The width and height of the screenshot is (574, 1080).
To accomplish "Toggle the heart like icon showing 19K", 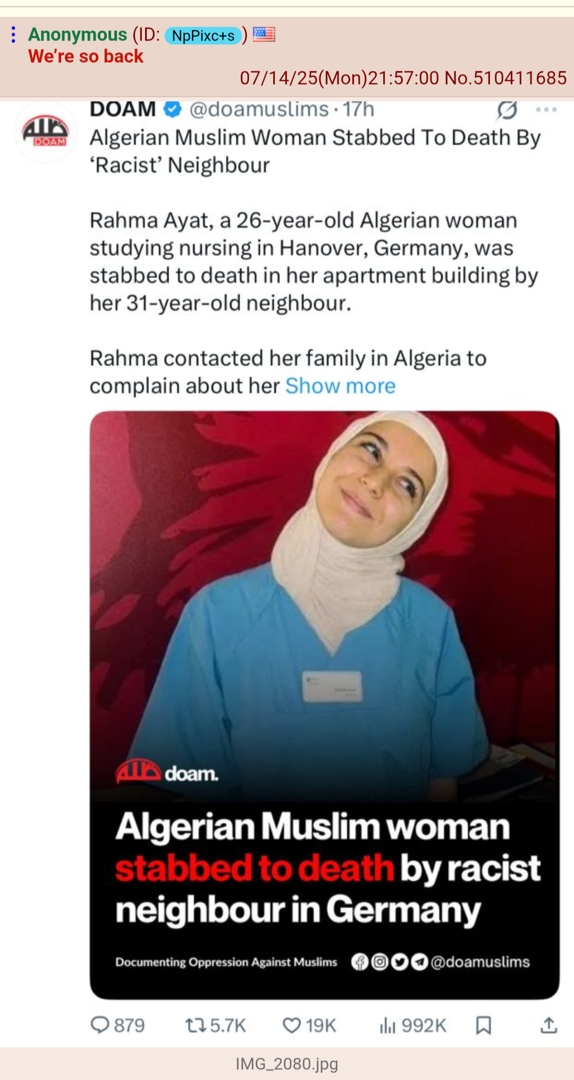I will click(x=292, y=1025).
